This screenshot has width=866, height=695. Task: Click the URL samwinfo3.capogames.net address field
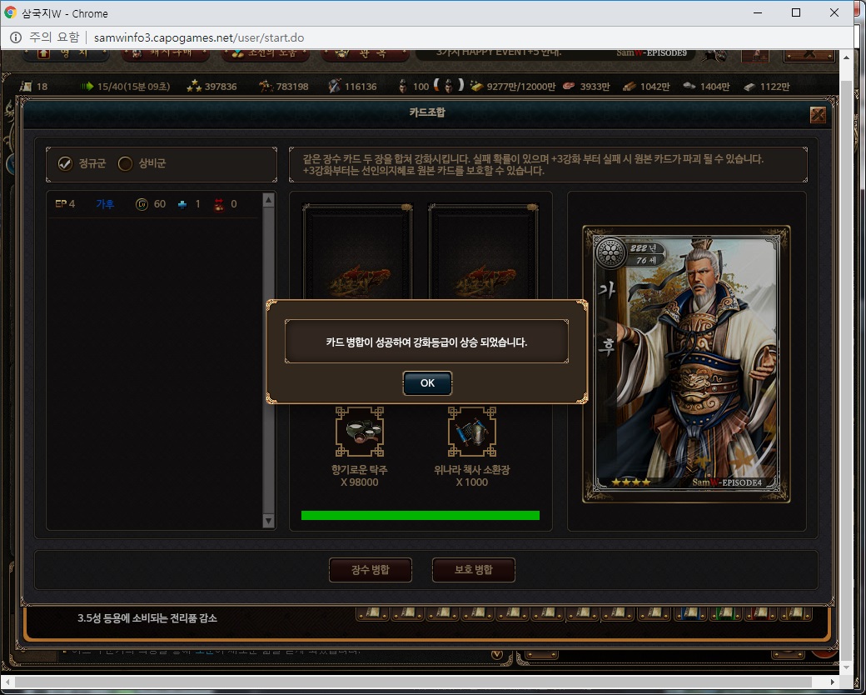tap(199, 37)
